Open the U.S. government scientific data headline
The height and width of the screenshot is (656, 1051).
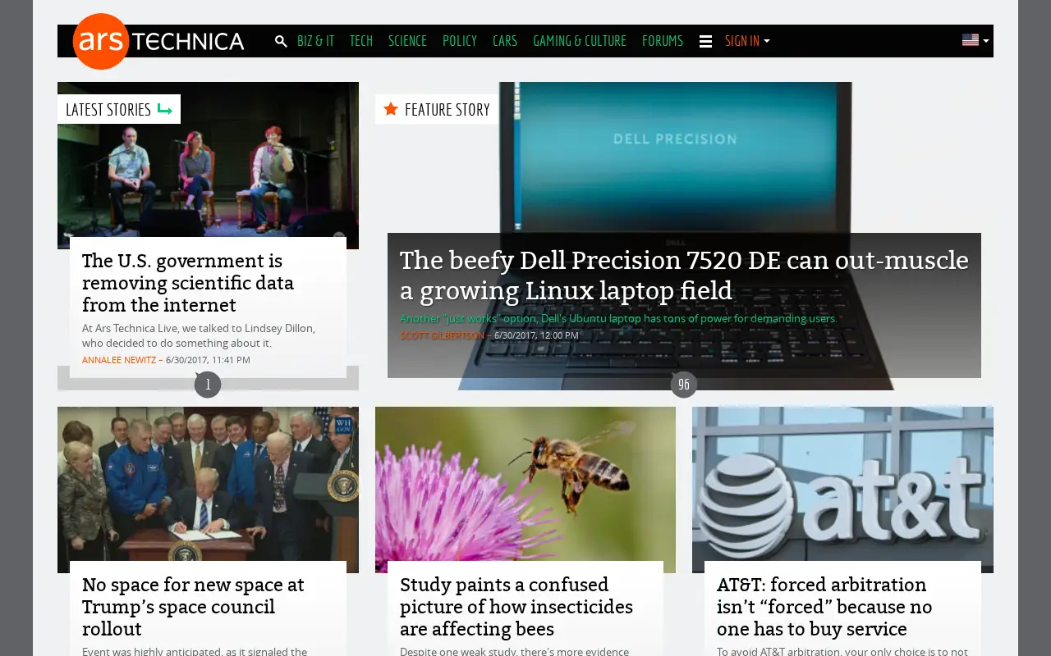188,283
